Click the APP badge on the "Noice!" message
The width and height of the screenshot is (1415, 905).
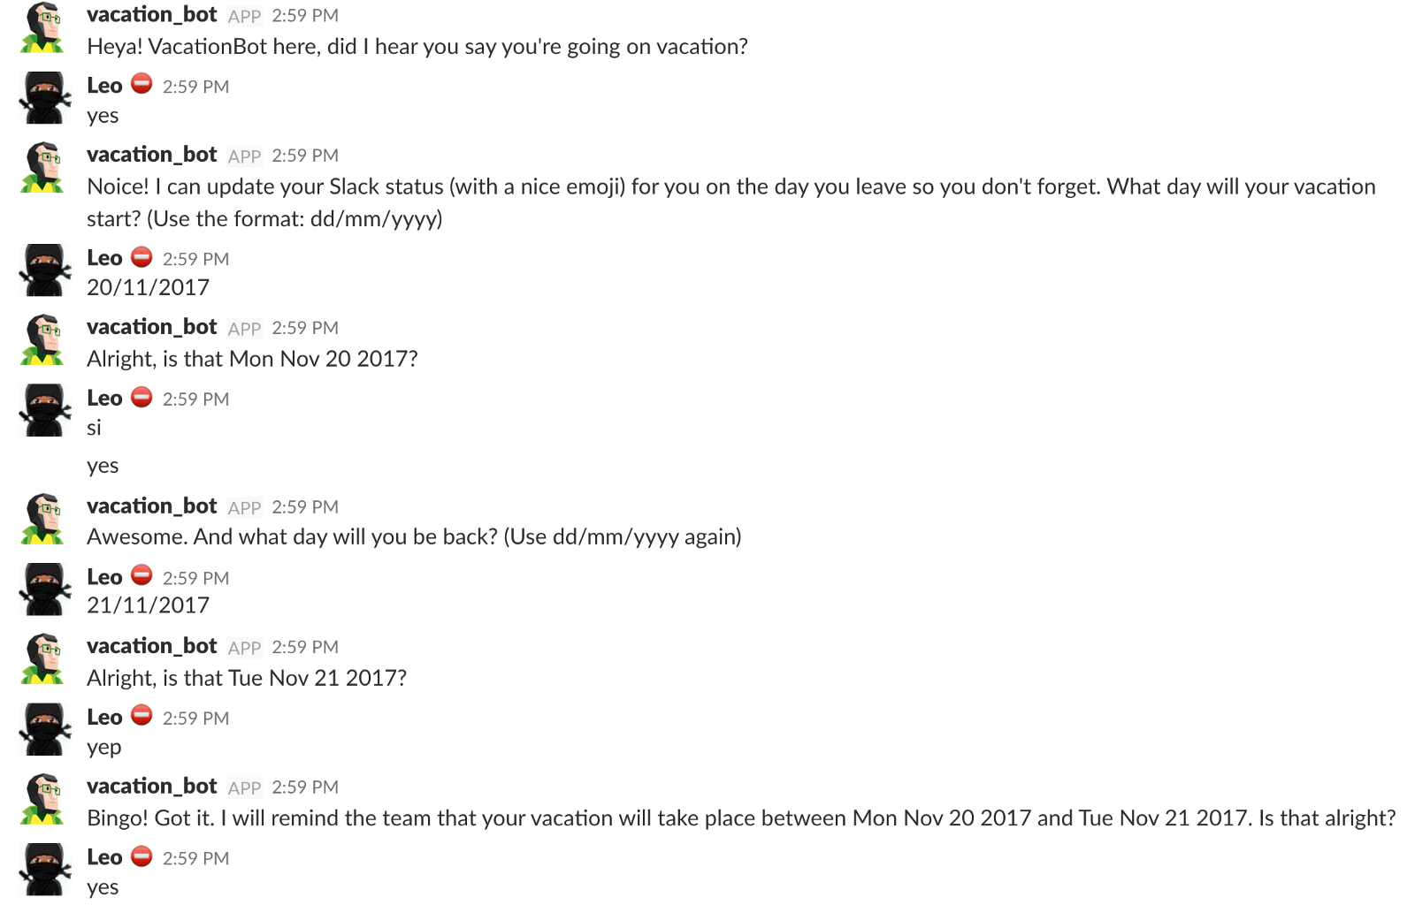click(x=244, y=156)
